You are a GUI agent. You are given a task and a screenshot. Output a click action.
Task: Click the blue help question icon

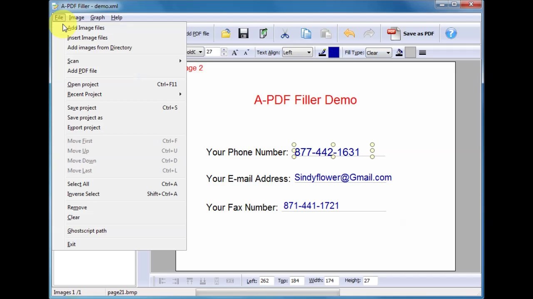(x=451, y=34)
